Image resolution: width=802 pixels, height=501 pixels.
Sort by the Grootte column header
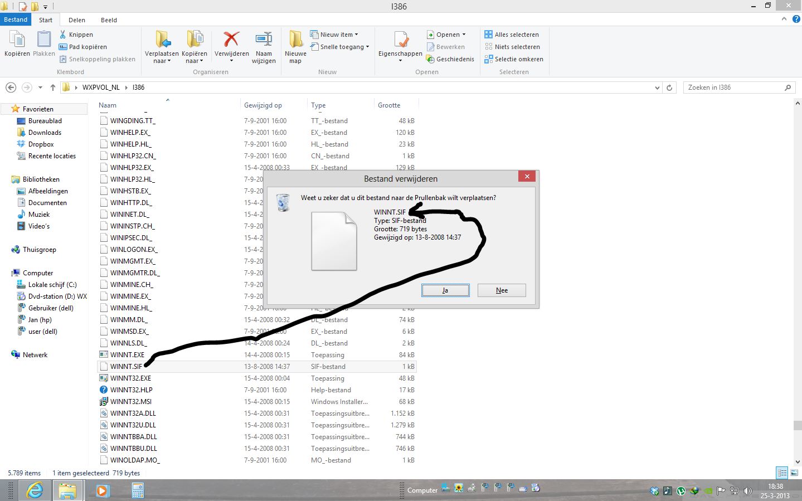click(x=389, y=105)
